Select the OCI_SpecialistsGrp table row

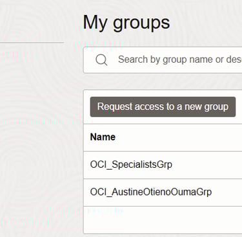click(x=163, y=165)
